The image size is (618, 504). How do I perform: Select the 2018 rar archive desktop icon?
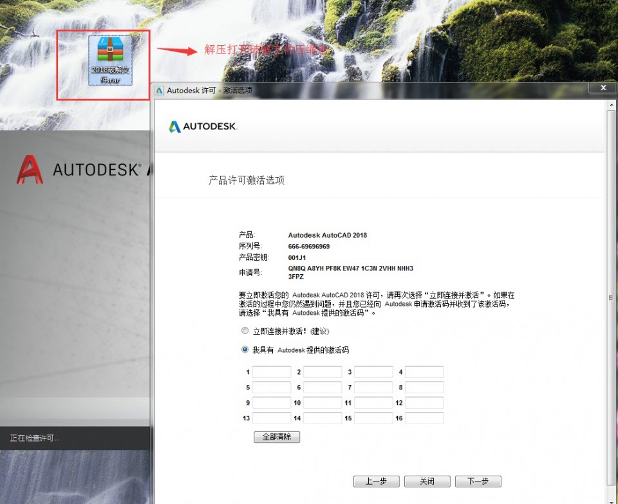[x=110, y=60]
